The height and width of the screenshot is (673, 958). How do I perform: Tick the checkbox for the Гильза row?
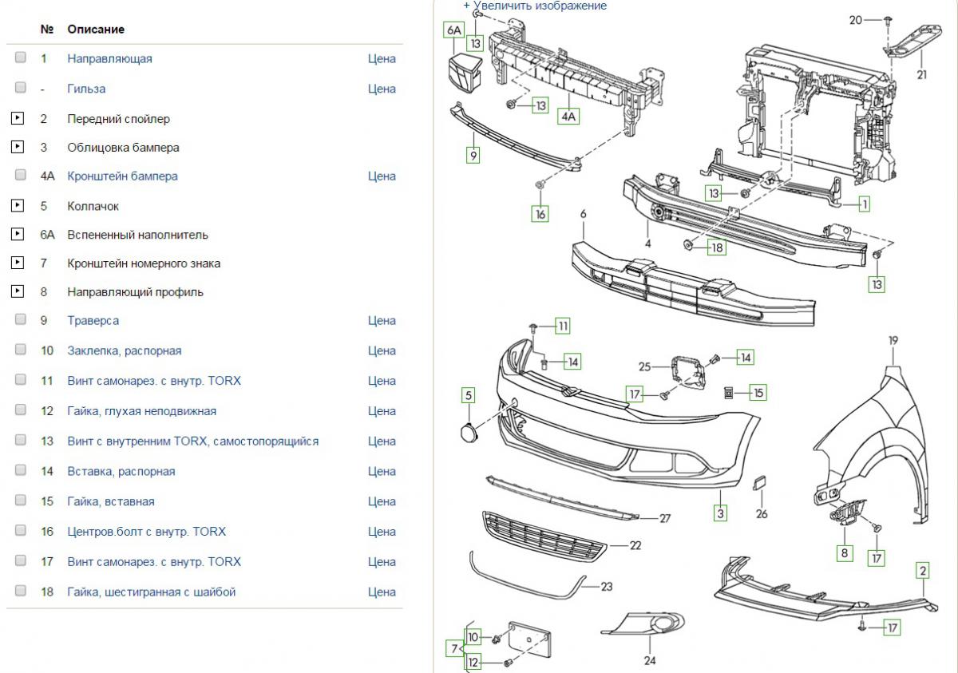(x=21, y=88)
